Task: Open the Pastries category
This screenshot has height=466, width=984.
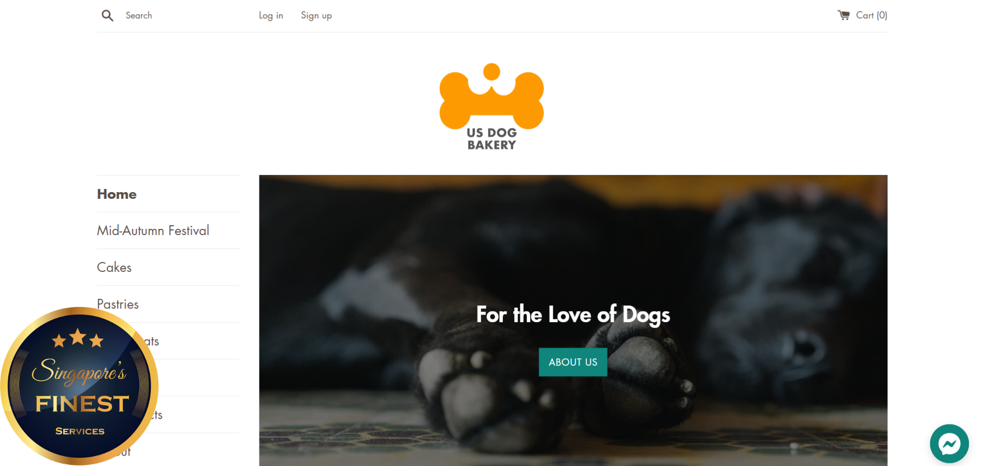Action: click(x=118, y=304)
